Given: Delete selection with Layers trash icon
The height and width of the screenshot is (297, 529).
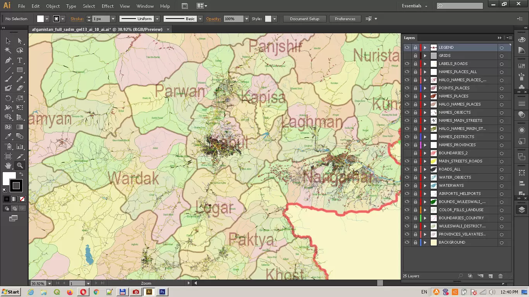Looking at the screenshot, I should (x=500, y=276).
